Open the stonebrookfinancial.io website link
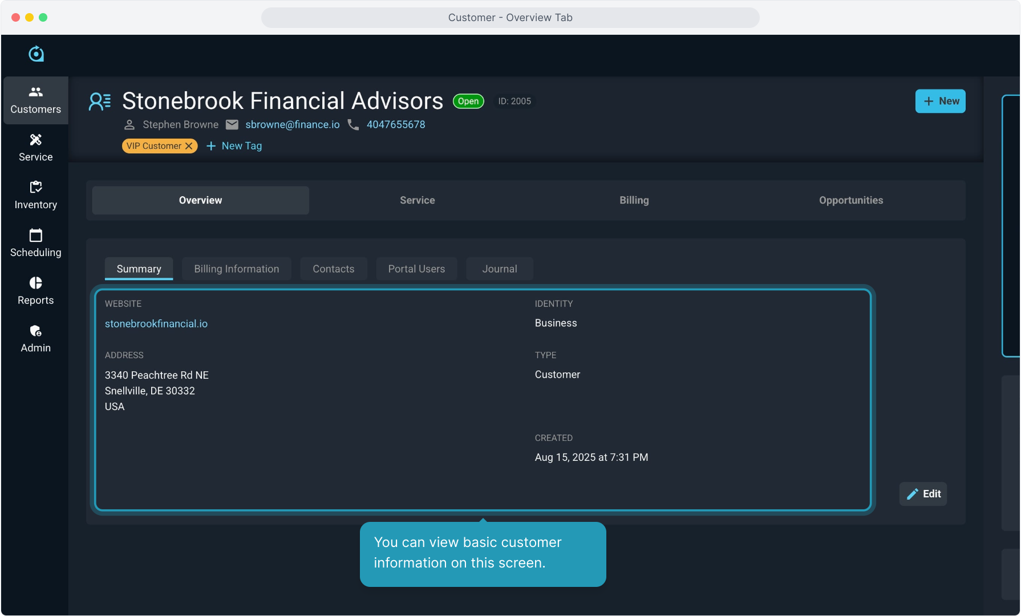Image resolution: width=1021 pixels, height=616 pixels. [156, 323]
